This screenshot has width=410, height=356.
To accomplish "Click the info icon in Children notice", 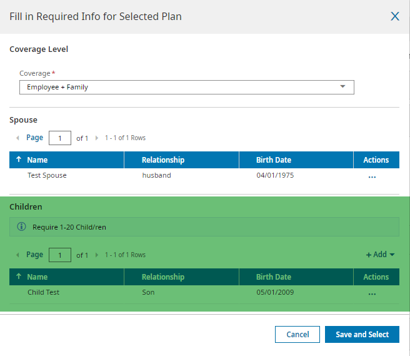I will click(22, 226).
